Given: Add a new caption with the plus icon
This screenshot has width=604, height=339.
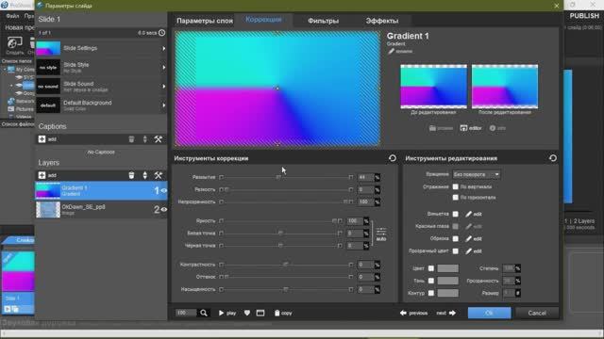Looking at the screenshot, I should 42,139.
